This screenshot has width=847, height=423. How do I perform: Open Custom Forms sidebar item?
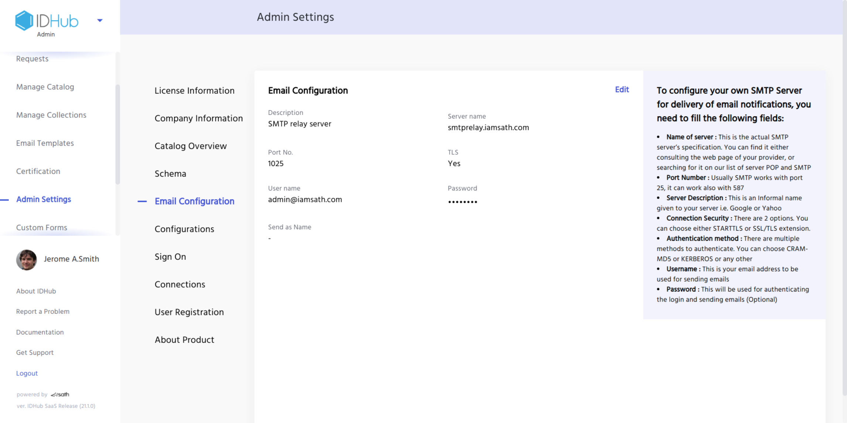click(41, 227)
